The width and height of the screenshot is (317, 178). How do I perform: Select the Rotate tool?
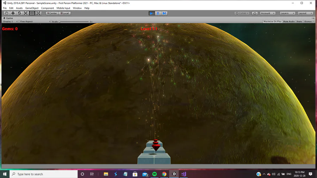pos(19,13)
